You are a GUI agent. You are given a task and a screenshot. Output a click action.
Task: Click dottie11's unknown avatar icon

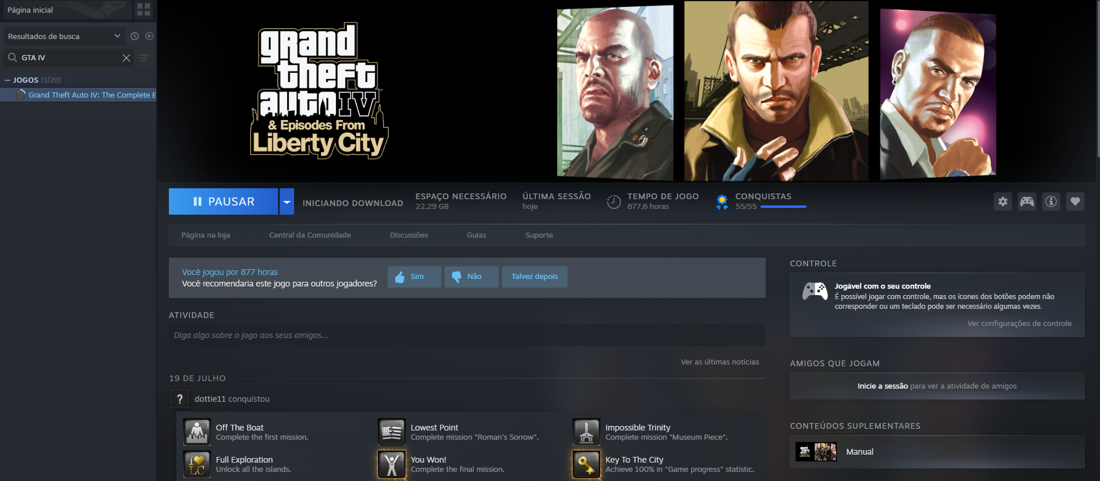[x=180, y=399]
